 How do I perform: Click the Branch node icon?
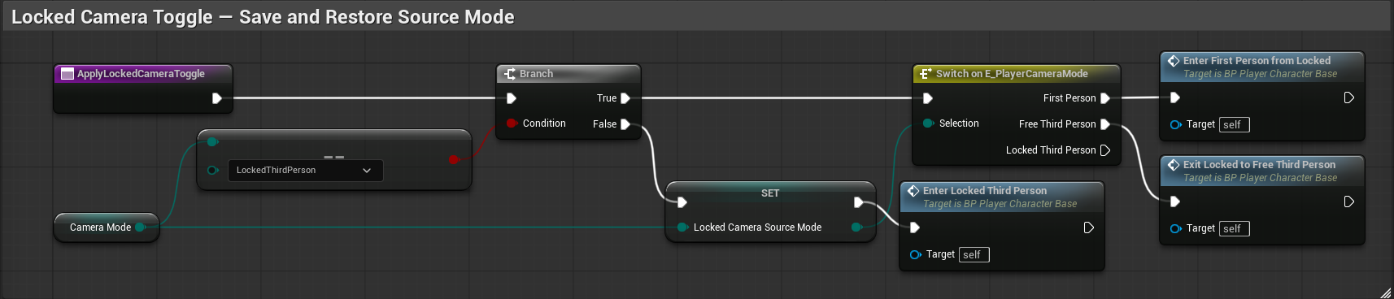click(x=510, y=74)
